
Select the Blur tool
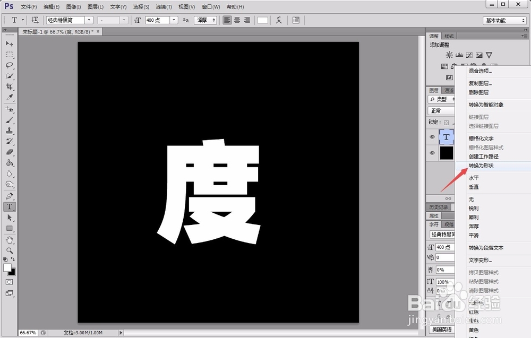pyautogui.click(x=10, y=174)
